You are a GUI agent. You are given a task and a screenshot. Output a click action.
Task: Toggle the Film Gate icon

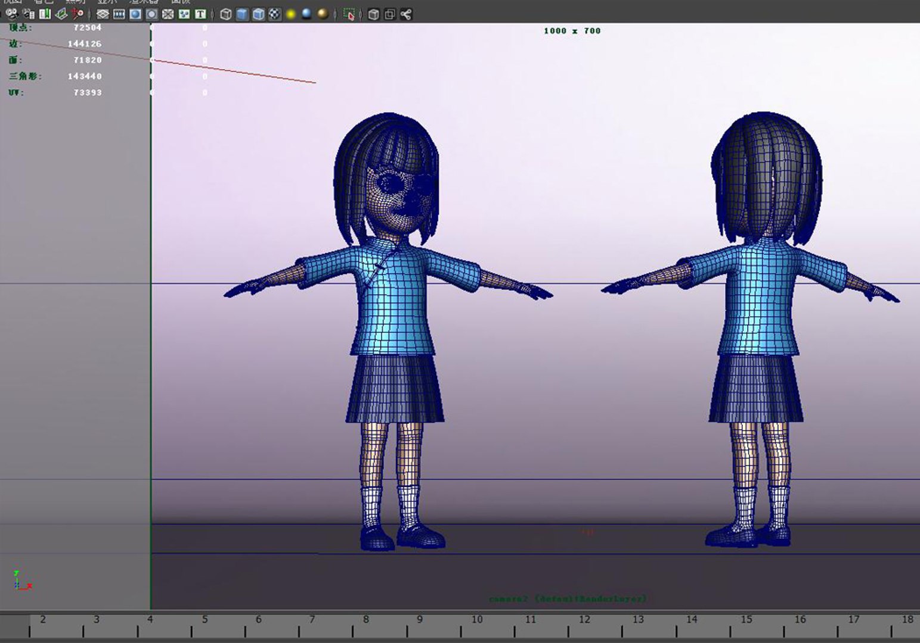[119, 14]
